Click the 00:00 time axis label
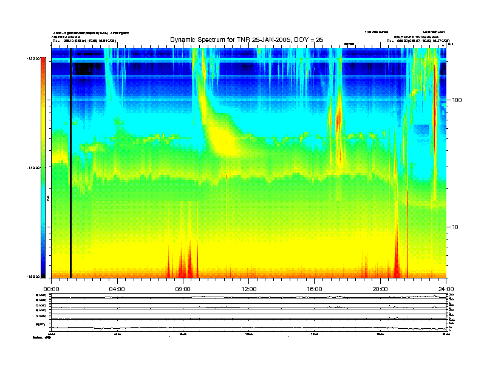Screen dimensions: 481x372 point(51,289)
